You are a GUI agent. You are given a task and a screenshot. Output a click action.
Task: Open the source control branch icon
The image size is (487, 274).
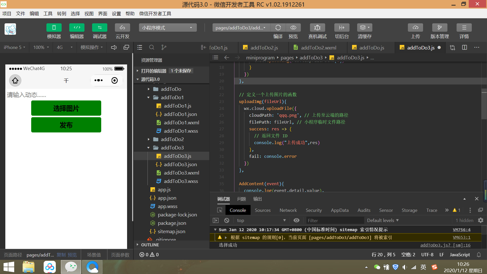[x=164, y=47]
